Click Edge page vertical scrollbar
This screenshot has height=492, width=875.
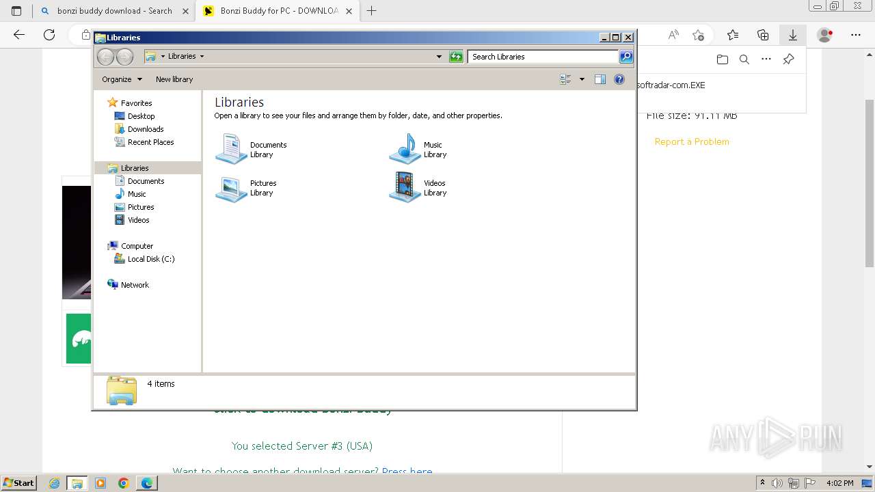click(870, 183)
